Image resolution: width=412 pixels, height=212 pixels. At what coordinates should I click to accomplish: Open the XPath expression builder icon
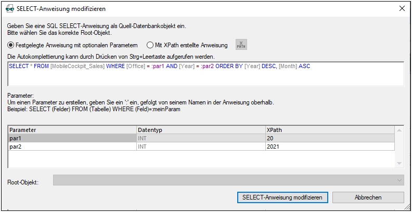coord(241,45)
